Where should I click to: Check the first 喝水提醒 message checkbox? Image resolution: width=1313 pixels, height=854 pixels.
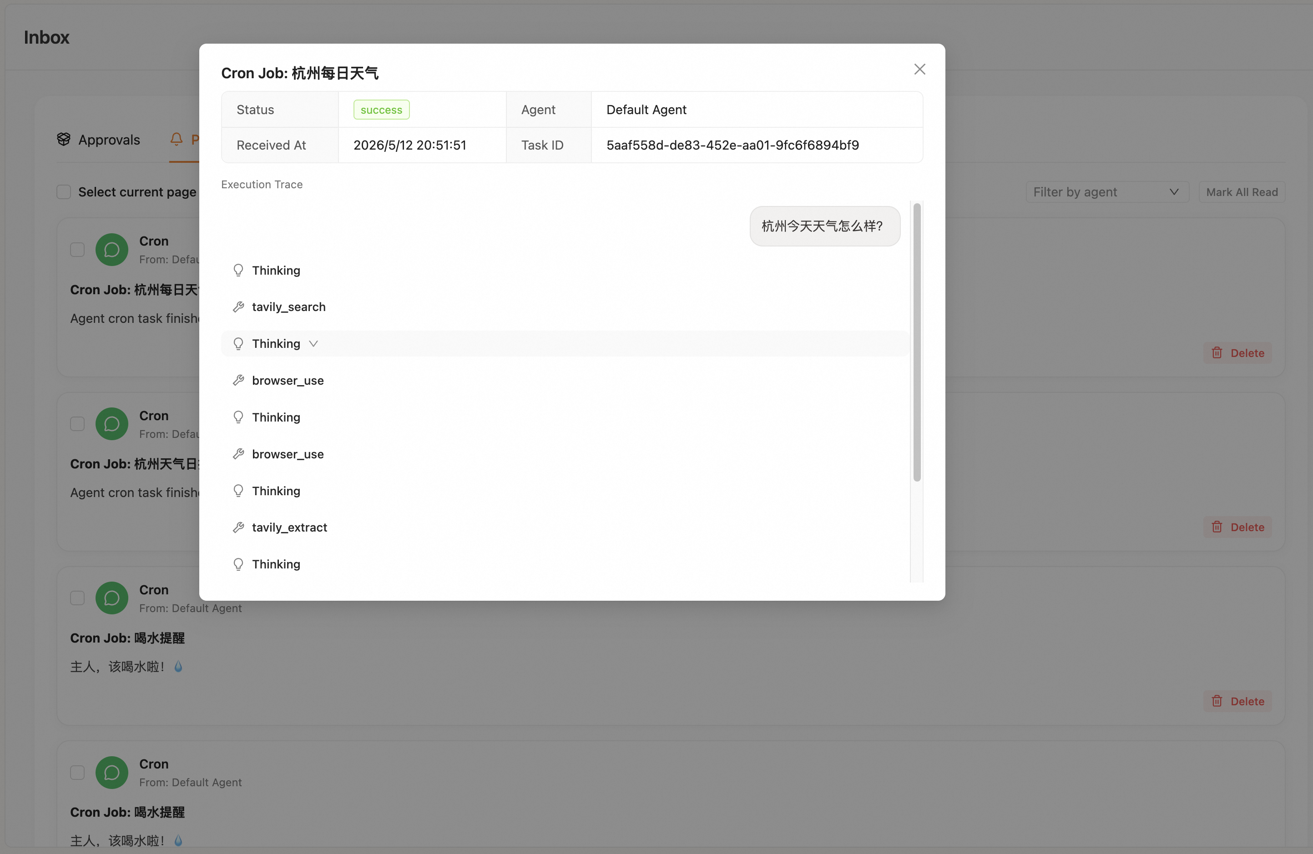pos(77,598)
